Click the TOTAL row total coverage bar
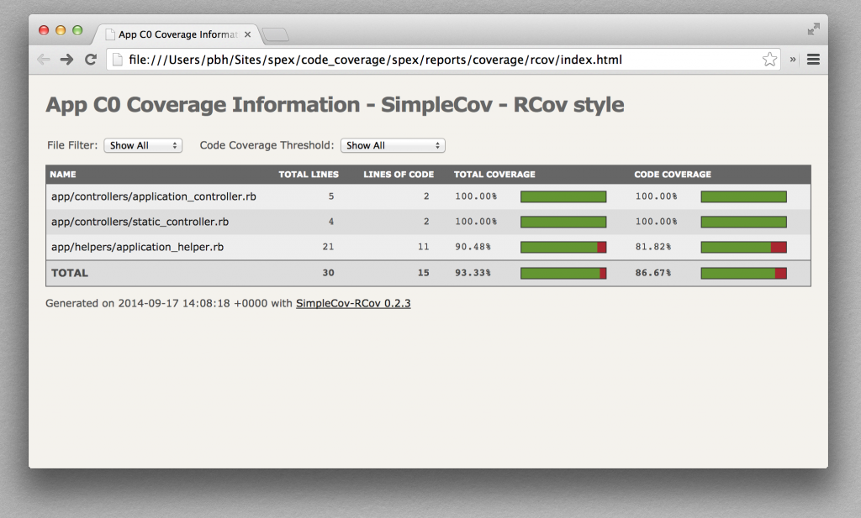 (x=563, y=273)
